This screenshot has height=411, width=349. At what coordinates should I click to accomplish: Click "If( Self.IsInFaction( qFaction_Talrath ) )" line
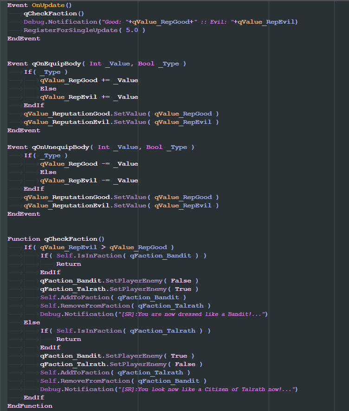click(x=125, y=331)
